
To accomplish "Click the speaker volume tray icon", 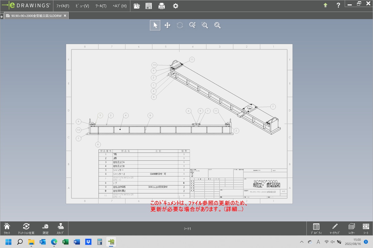I will [x=333, y=242].
